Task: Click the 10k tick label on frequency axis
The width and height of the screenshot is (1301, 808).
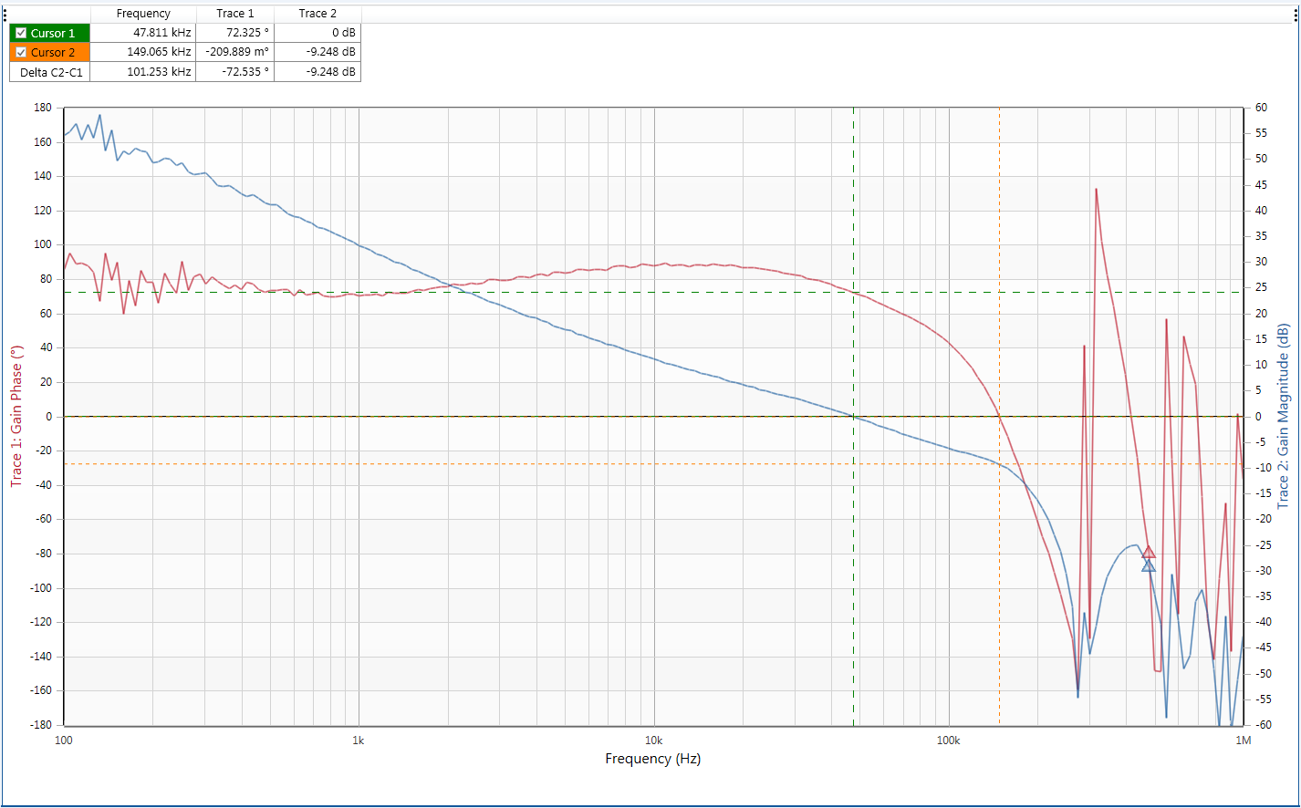Action: tap(653, 739)
